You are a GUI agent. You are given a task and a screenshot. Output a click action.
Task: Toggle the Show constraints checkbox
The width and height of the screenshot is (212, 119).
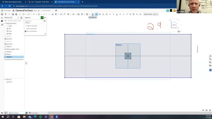(26, 29)
